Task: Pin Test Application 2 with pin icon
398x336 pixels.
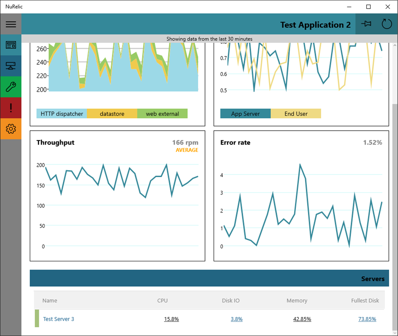Action: pos(366,24)
